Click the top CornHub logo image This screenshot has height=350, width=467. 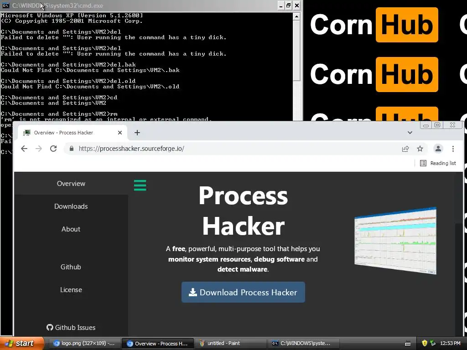pyautogui.click(x=374, y=25)
